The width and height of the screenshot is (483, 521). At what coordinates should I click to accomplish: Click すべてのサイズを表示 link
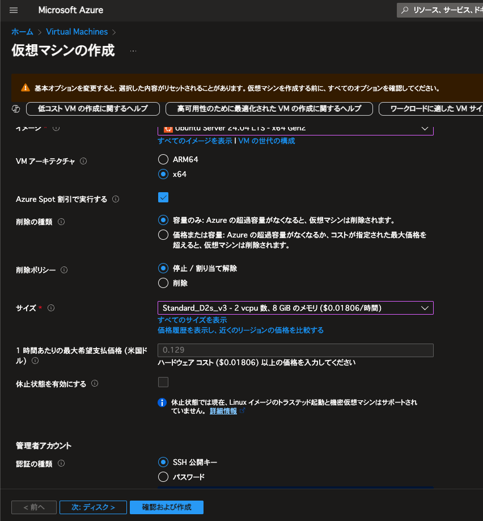point(192,320)
